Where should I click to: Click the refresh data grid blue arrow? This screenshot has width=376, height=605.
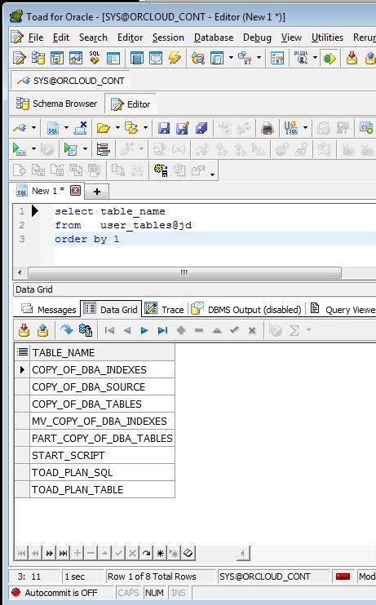point(66,330)
